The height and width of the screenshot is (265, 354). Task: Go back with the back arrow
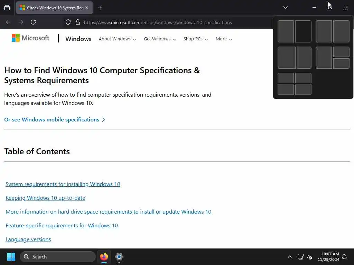(x=8, y=22)
